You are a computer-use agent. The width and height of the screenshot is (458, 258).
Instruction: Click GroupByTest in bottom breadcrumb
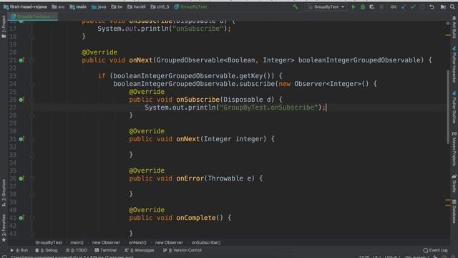coord(49,242)
